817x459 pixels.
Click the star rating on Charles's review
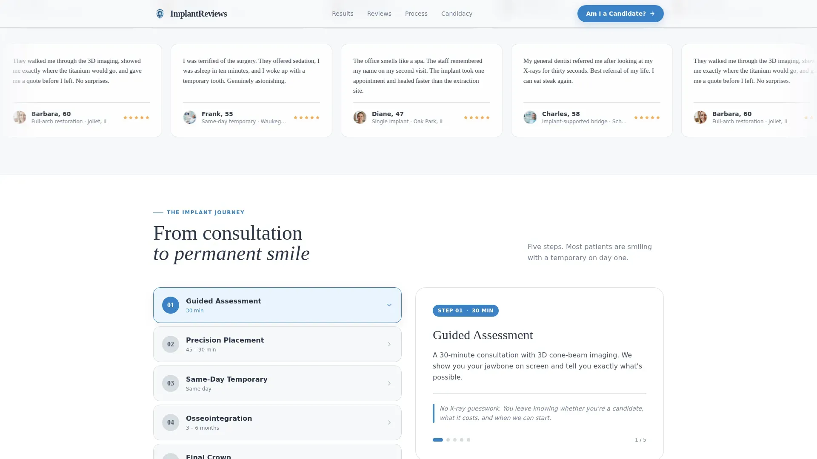click(x=647, y=118)
